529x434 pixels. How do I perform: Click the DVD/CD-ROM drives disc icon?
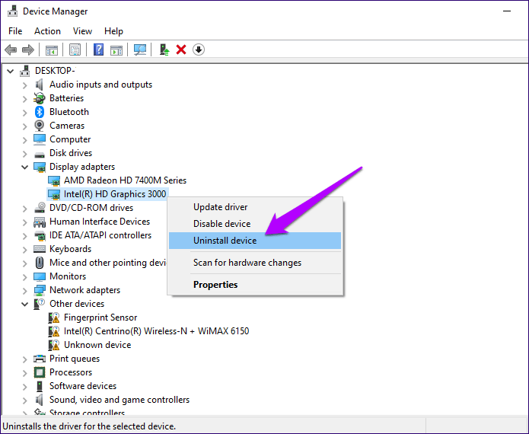40,208
